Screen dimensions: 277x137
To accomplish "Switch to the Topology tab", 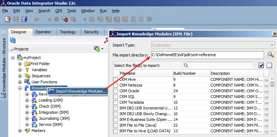I will [68, 32].
